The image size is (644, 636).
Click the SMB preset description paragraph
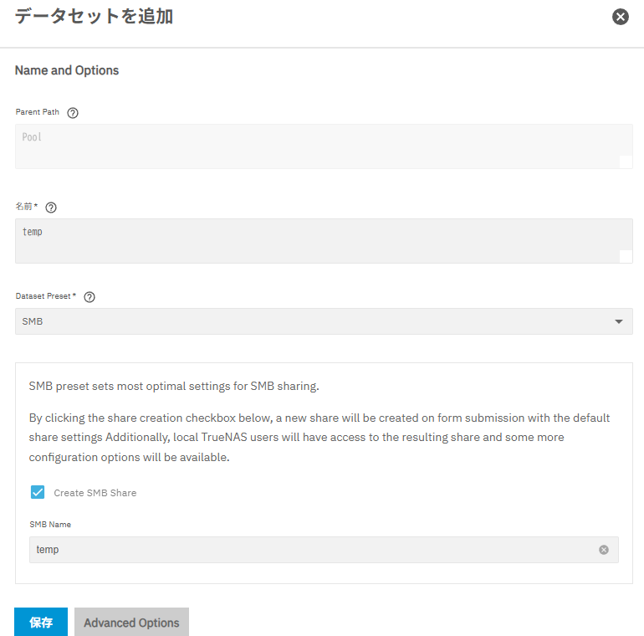point(174,387)
